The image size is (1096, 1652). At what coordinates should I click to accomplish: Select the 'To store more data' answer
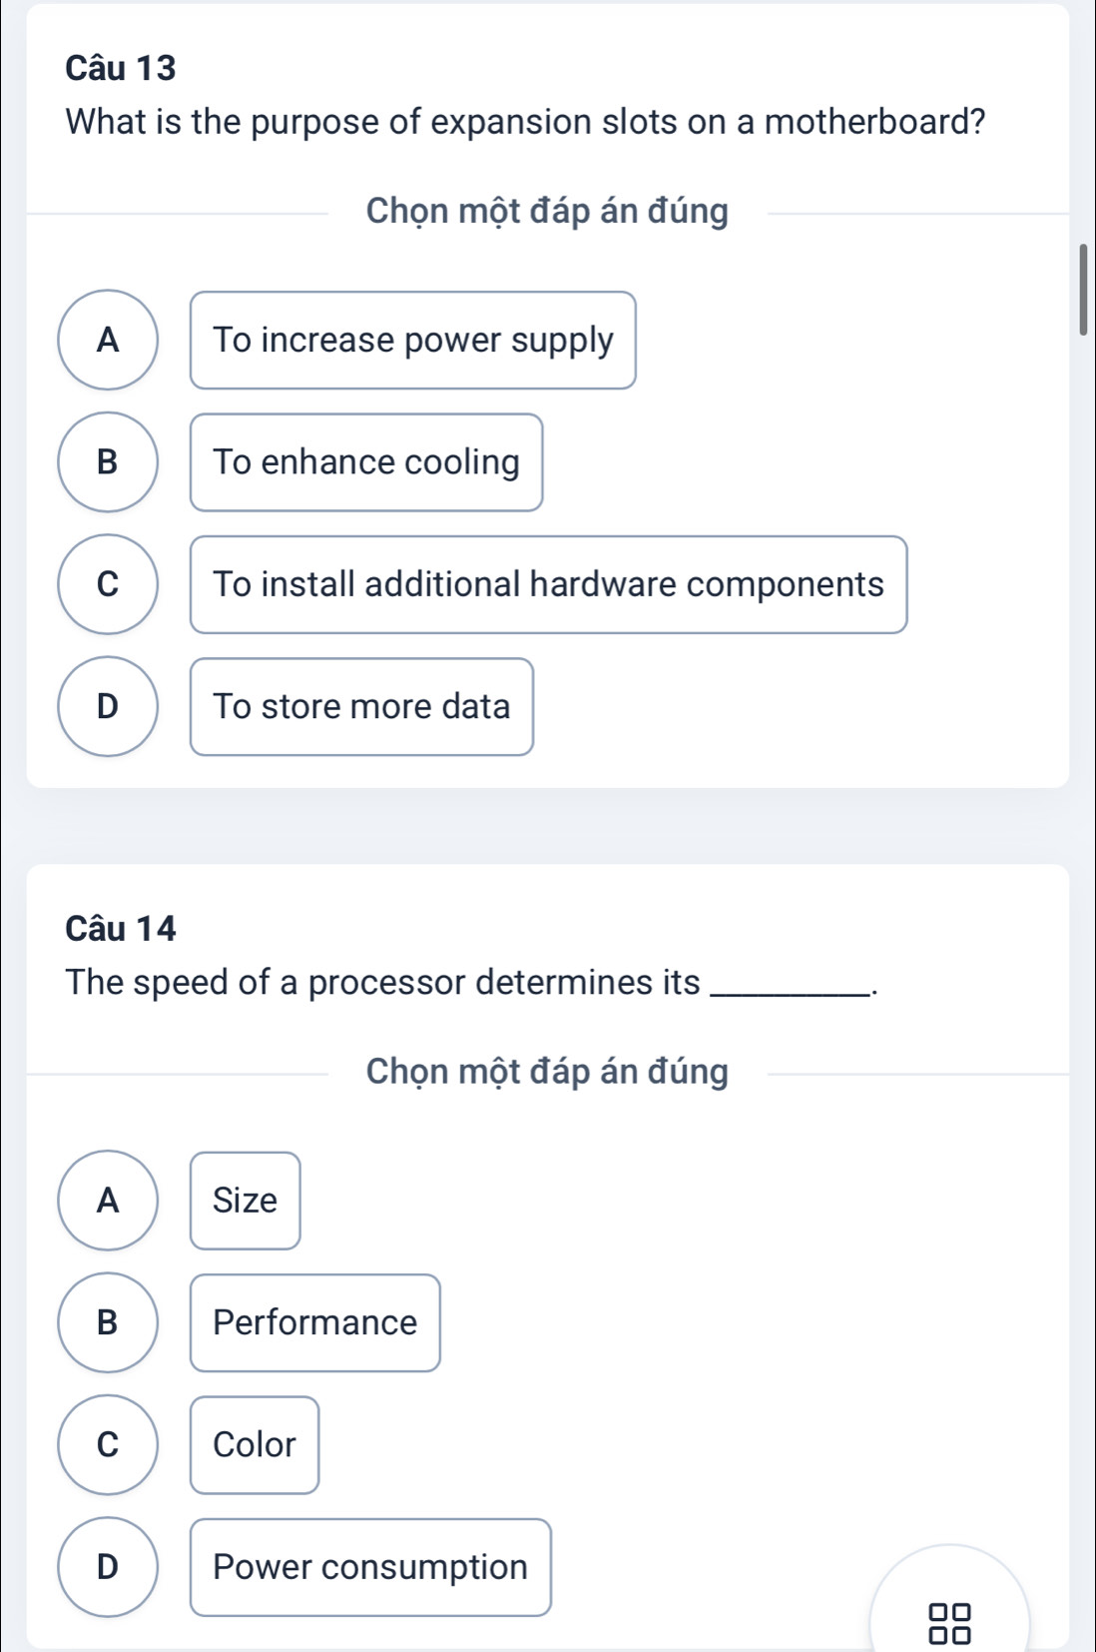point(361,706)
